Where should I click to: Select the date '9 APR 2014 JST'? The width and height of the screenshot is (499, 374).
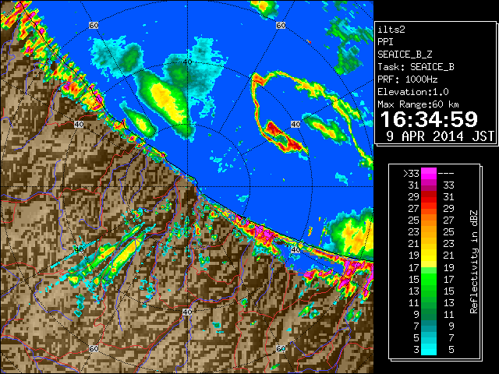click(440, 136)
